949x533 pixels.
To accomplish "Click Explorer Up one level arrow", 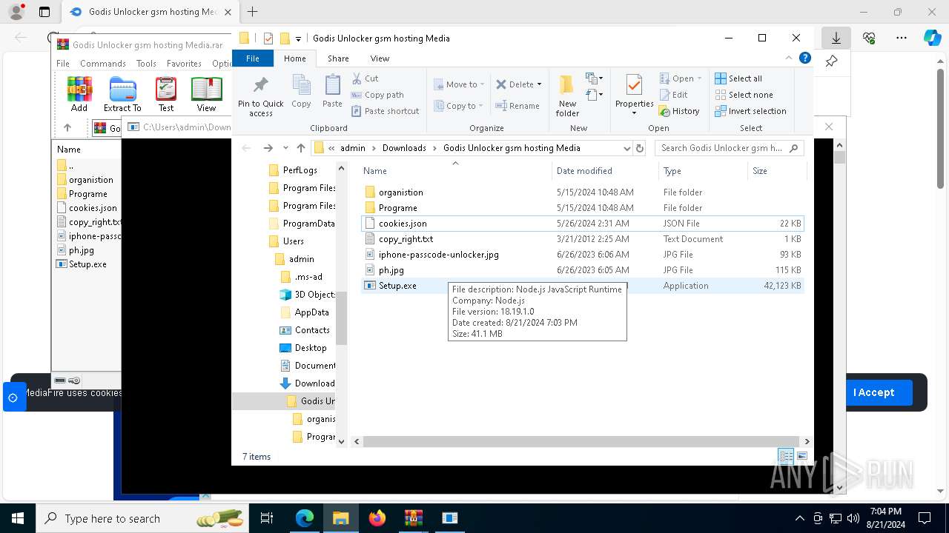I will (x=301, y=148).
